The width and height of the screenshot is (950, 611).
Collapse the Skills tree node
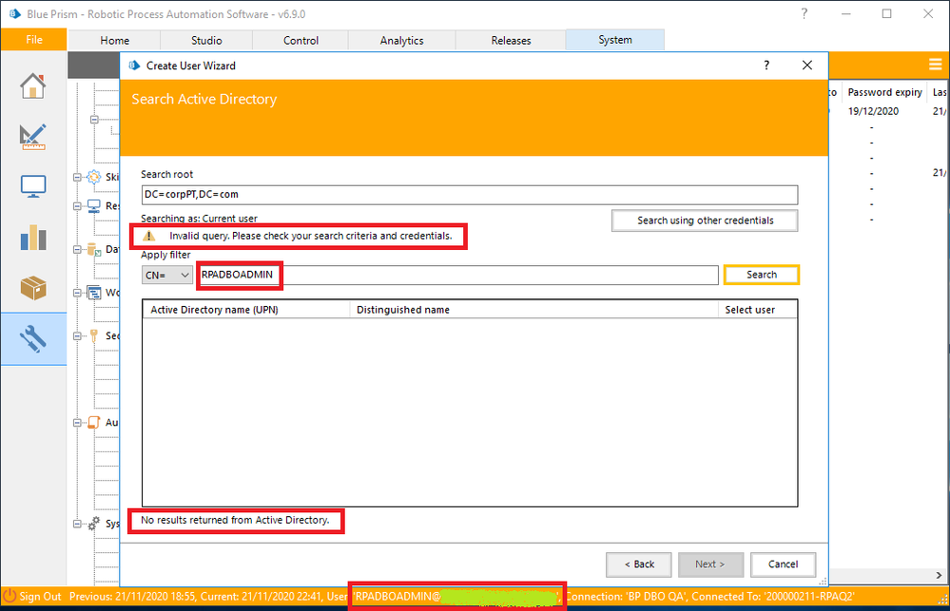(x=78, y=177)
